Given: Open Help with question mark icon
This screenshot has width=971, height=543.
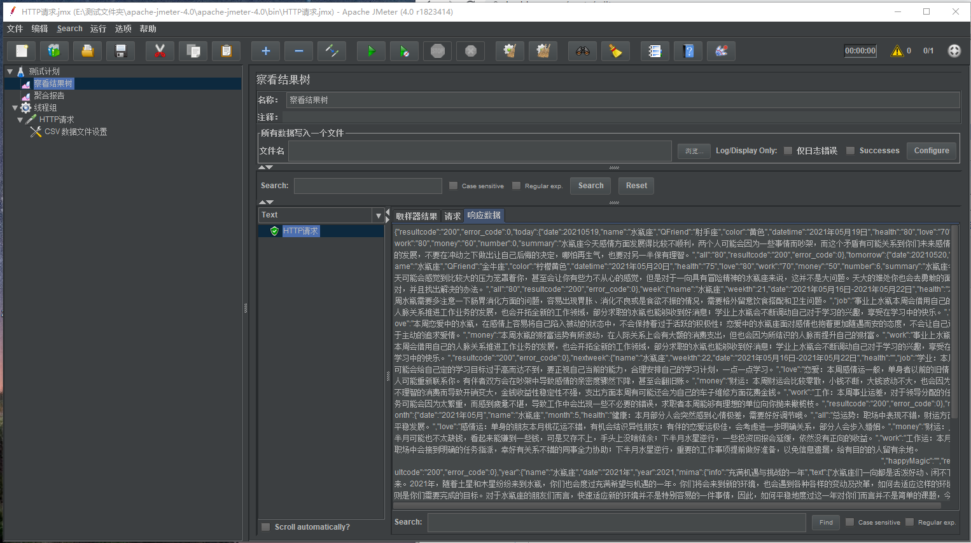Looking at the screenshot, I should (x=688, y=51).
